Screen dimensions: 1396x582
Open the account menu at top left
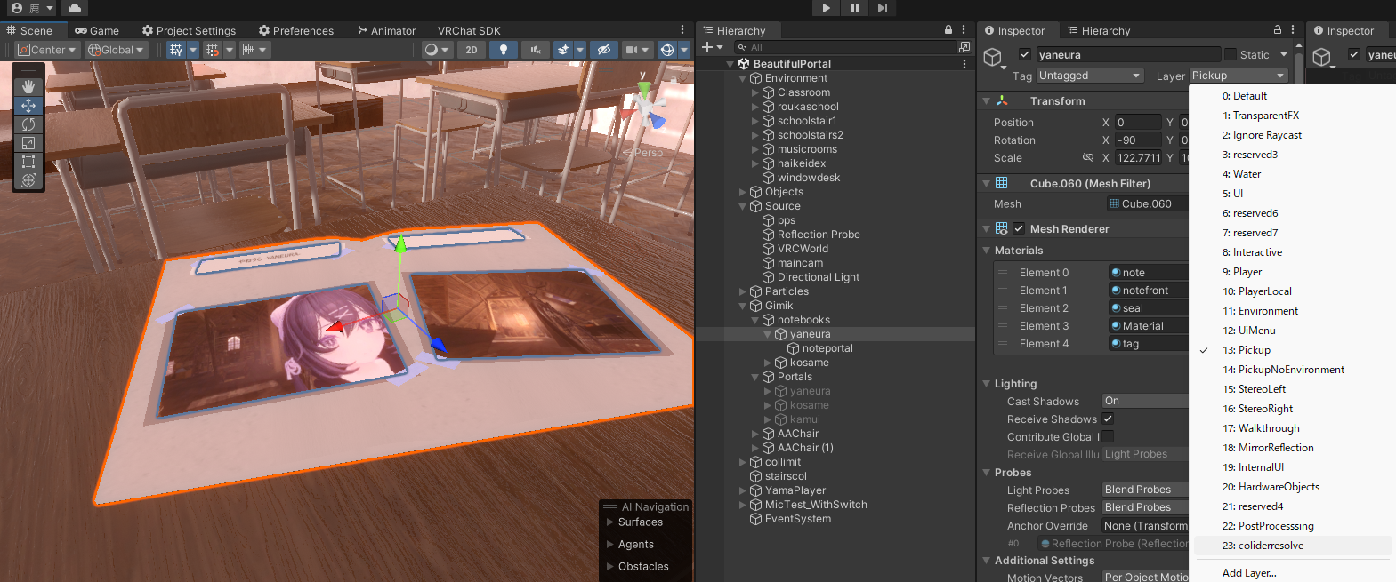[x=33, y=8]
